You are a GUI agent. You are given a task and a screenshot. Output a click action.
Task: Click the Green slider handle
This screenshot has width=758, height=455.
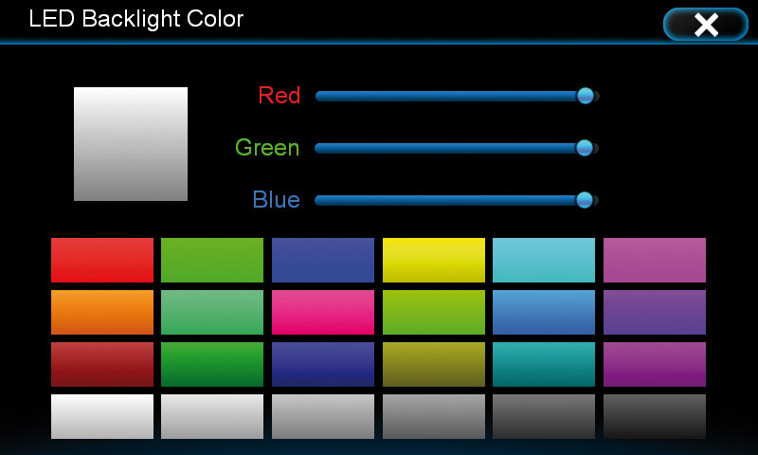585,148
